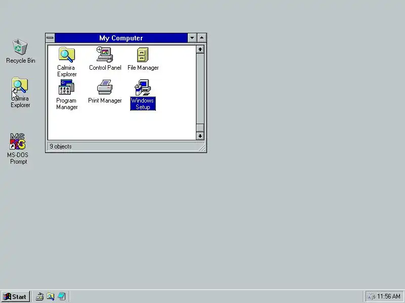Screen dimensions: 405x303
Task: Click the highlighted 'Windows Setup' label
Action: coord(143,104)
